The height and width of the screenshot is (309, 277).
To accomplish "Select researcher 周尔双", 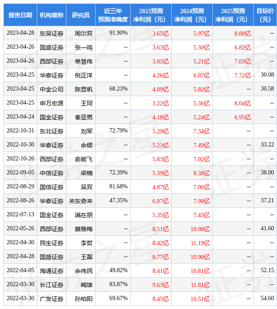I will pos(84,33).
